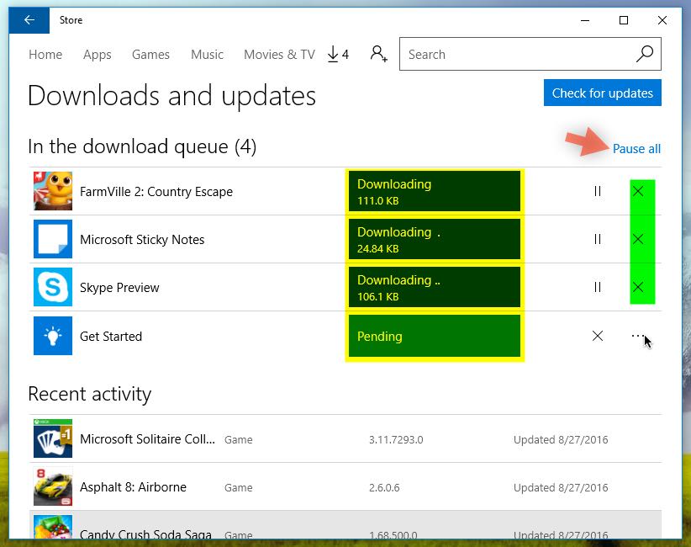
Task: Select the Get Started lightbulb icon
Action: (x=53, y=336)
